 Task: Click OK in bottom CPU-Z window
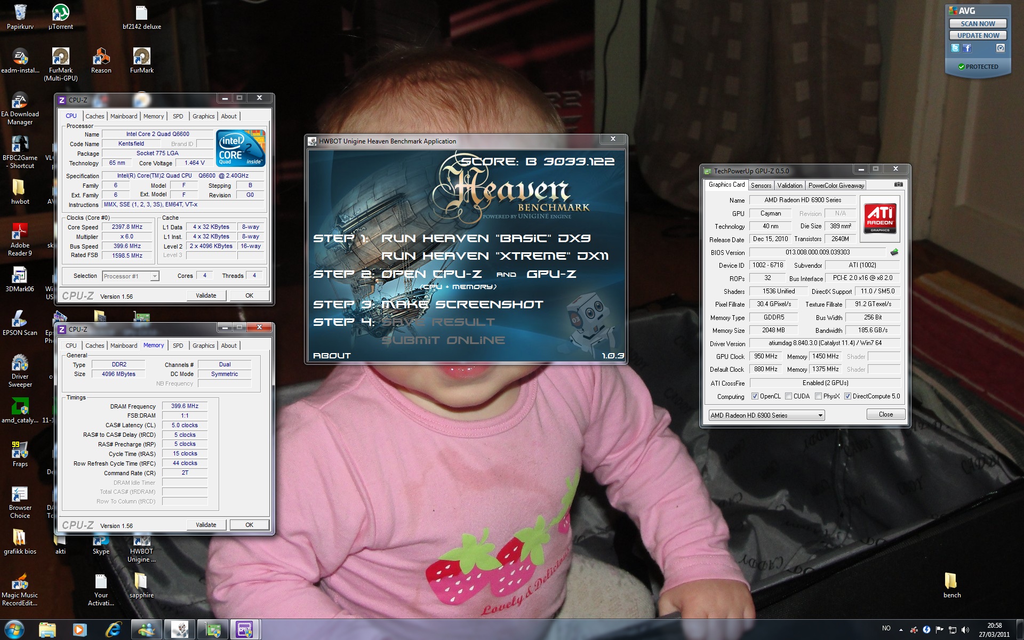(x=249, y=525)
